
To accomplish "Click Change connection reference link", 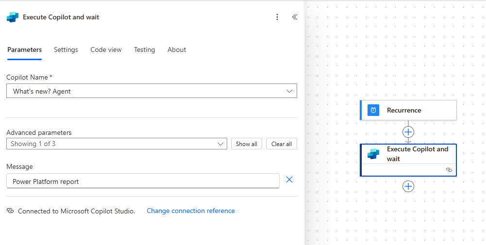I will pos(191,211).
